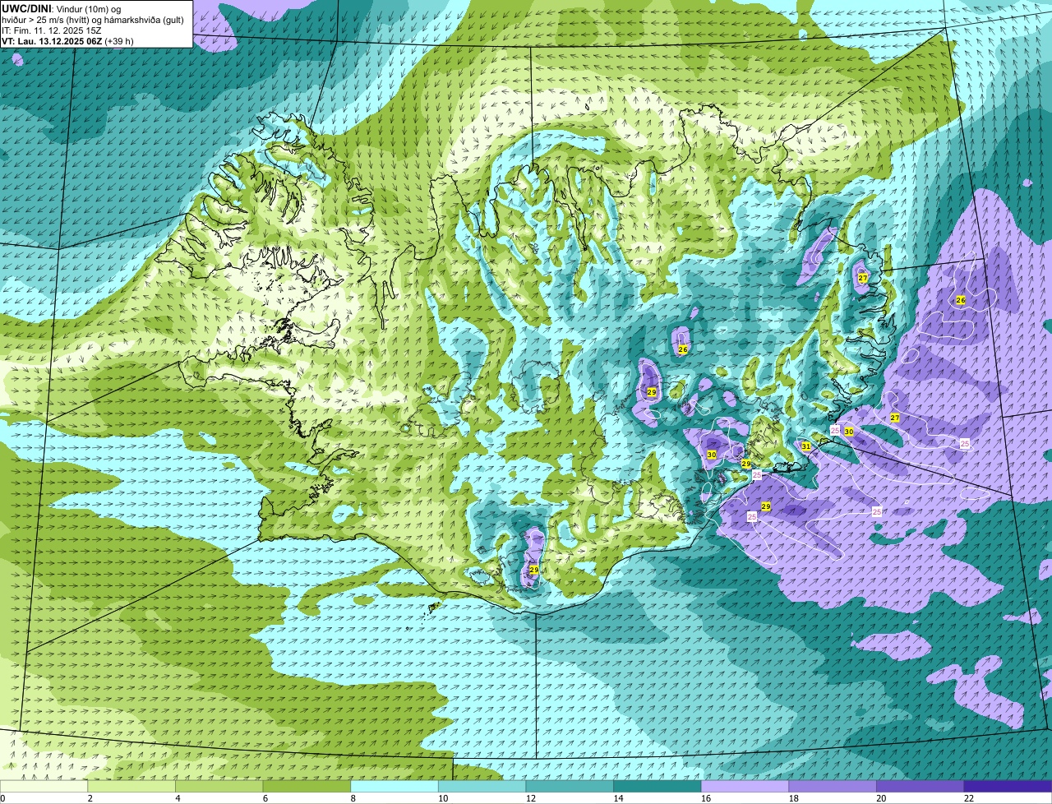Select the 4–6 m/s green legend swatch
This screenshot has width=1052, height=804.
tap(219, 786)
